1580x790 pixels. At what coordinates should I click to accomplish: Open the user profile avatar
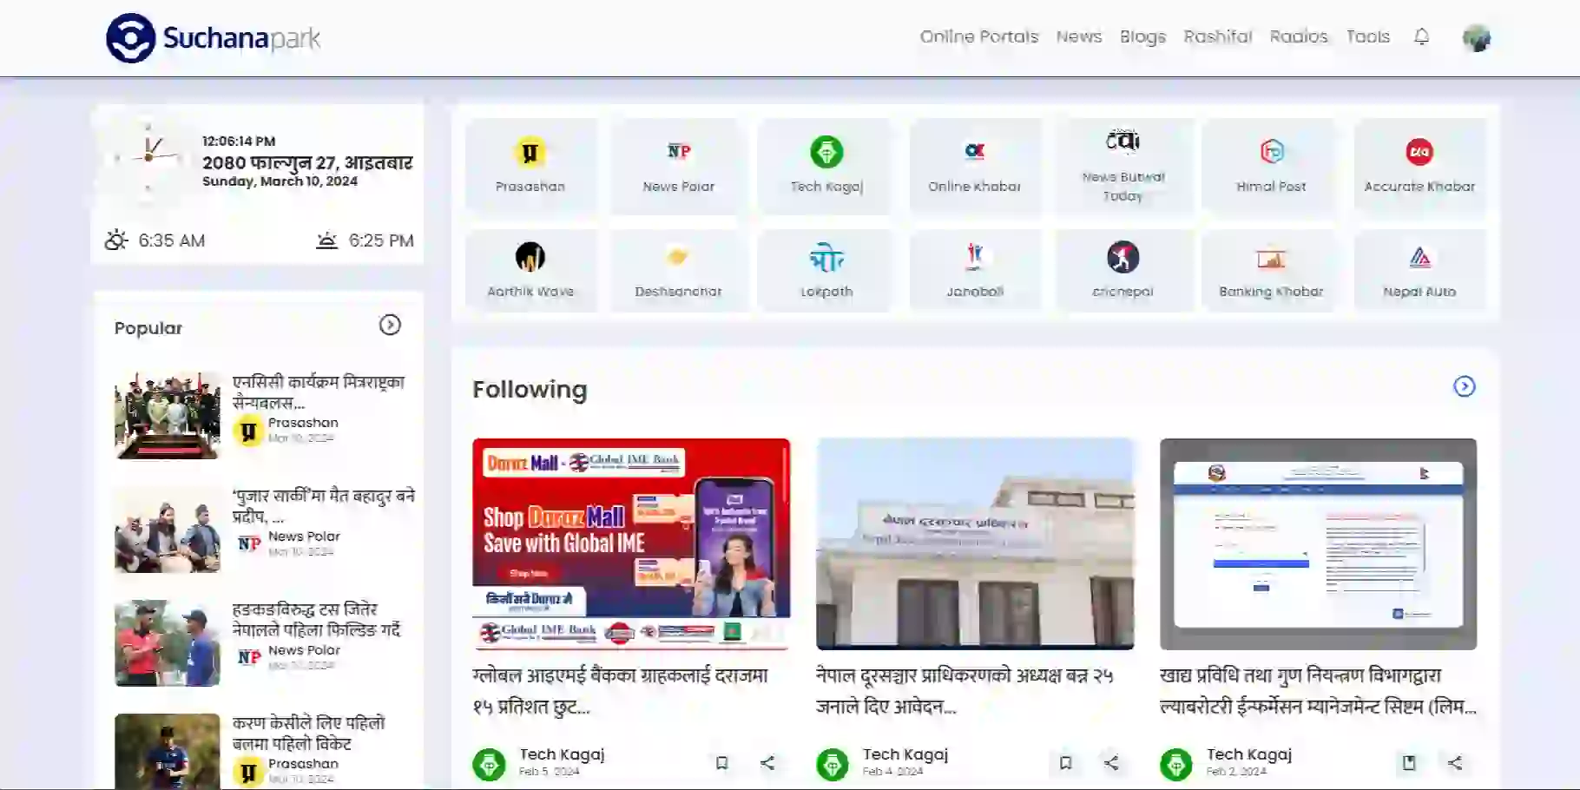[x=1476, y=37]
